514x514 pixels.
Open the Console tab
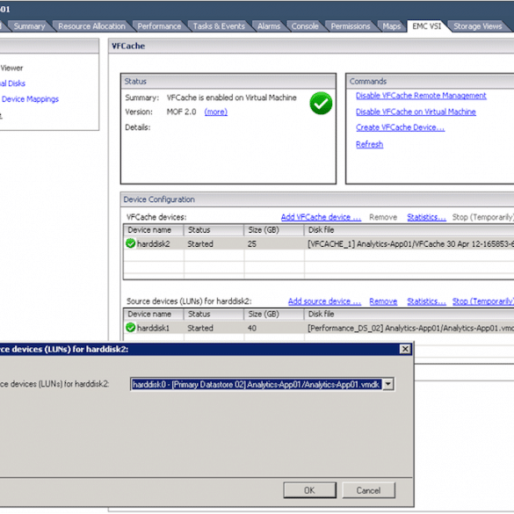(305, 26)
